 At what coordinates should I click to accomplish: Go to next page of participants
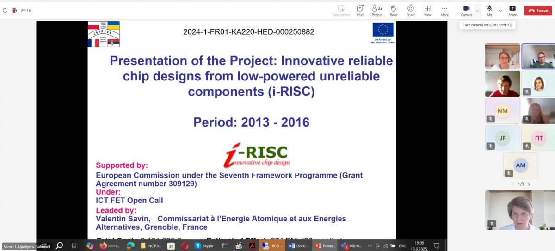tap(529, 184)
